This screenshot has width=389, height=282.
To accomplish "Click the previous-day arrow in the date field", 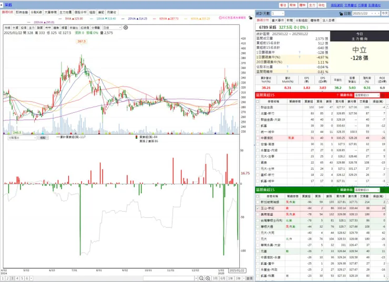I will coord(375,13).
